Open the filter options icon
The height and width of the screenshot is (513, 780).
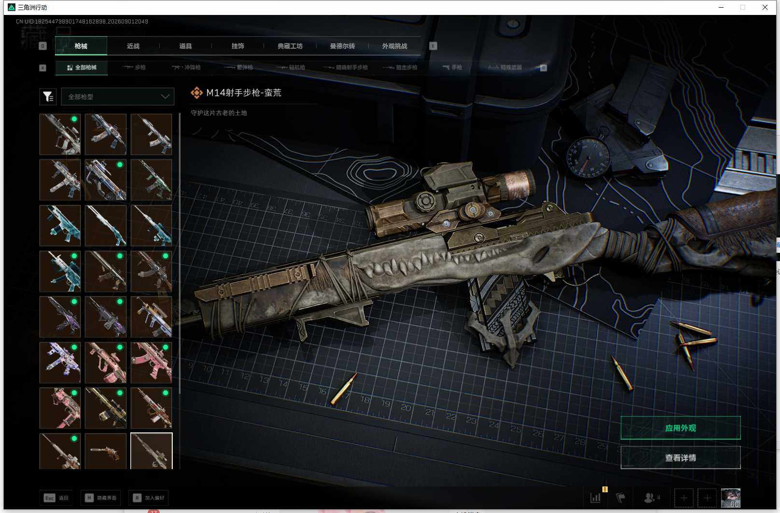point(48,97)
